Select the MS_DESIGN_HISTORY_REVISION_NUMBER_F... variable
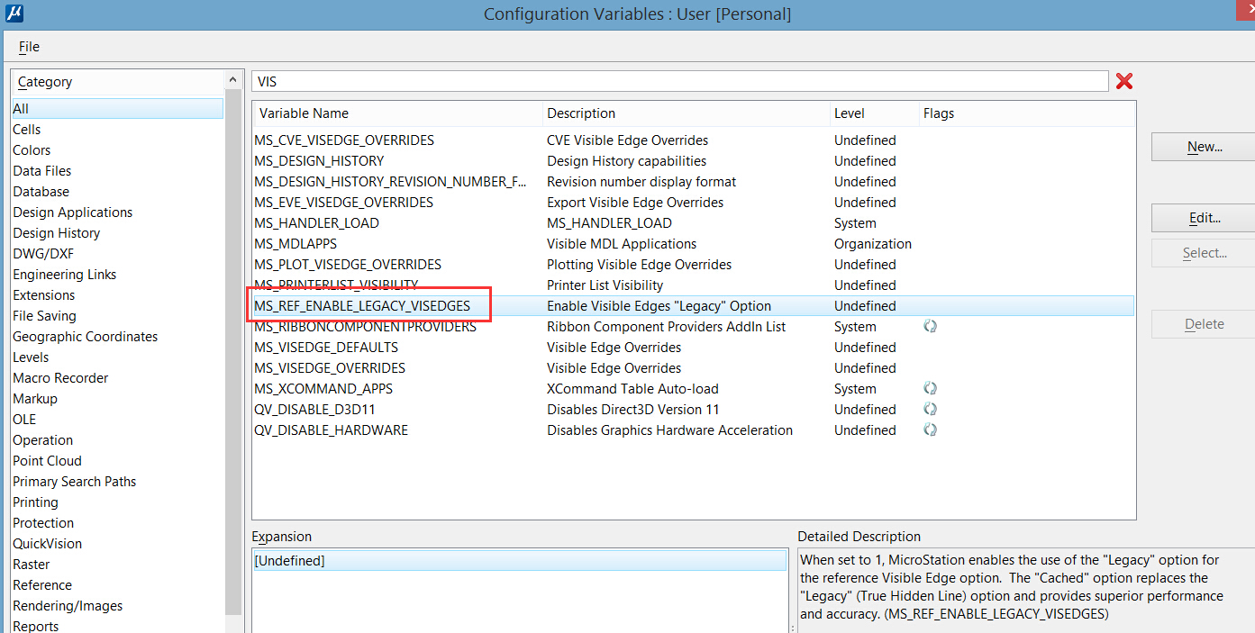 coord(391,182)
